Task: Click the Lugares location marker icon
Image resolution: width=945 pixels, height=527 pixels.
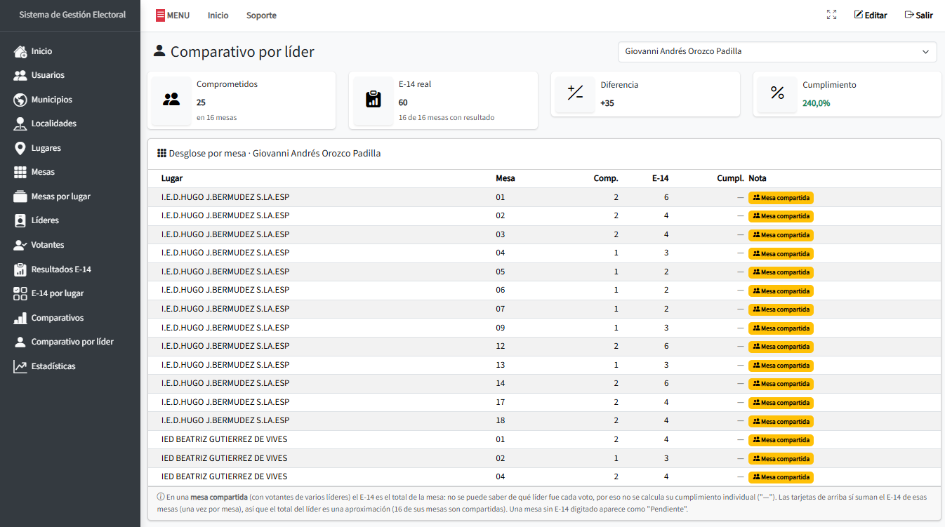Action: [x=20, y=148]
